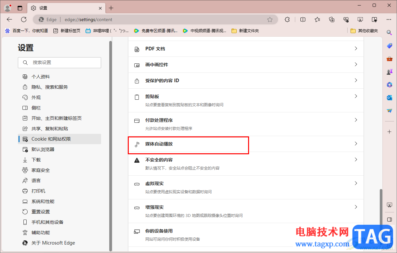Go back with the back arrow
Screen dimensions: 397x253
[x=9, y=19]
